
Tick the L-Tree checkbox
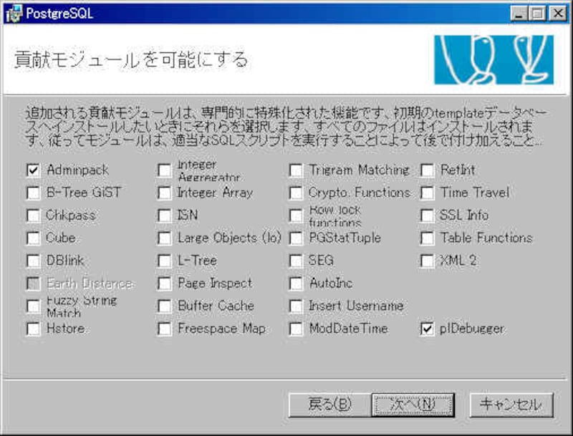point(165,261)
